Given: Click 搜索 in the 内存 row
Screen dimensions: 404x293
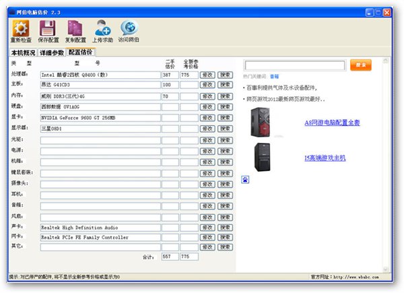Looking at the screenshot, I should (x=225, y=96).
